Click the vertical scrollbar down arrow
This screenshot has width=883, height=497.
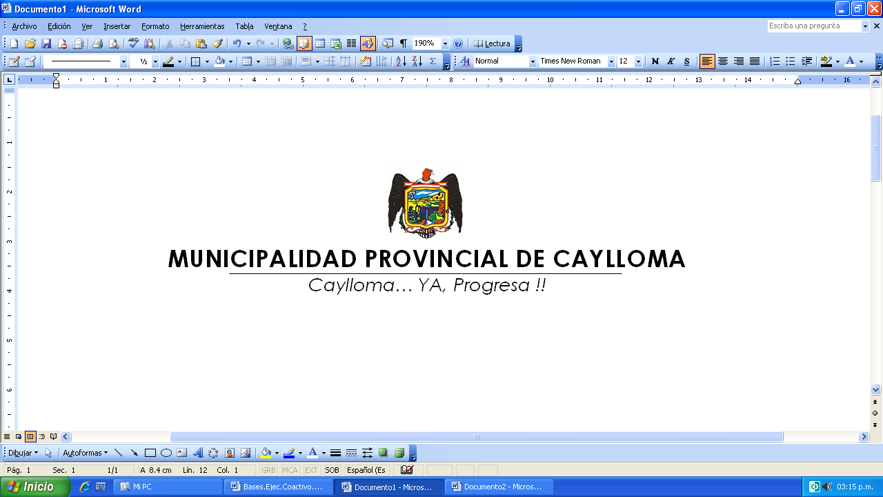tap(876, 389)
